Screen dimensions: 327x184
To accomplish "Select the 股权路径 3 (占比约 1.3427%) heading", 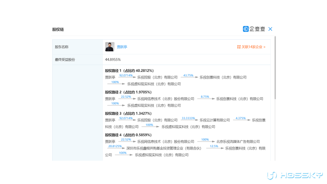I will tap(128, 114).
